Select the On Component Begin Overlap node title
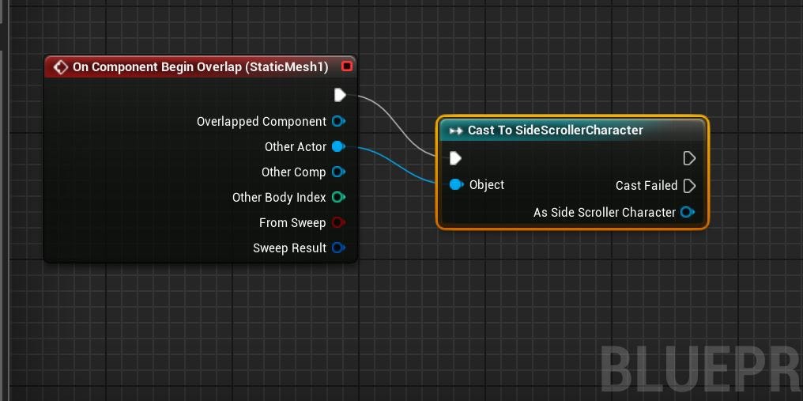Screen dimensions: 803x401 pyautogui.click(x=200, y=66)
